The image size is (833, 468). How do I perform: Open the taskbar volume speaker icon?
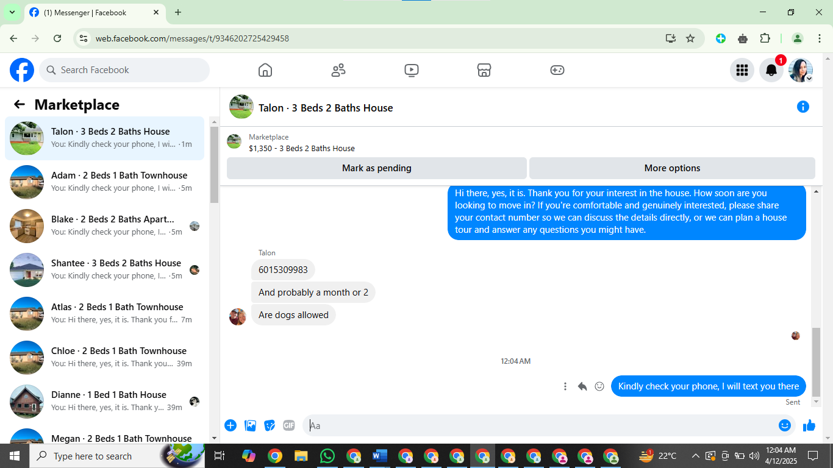click(x=754, y=456)
